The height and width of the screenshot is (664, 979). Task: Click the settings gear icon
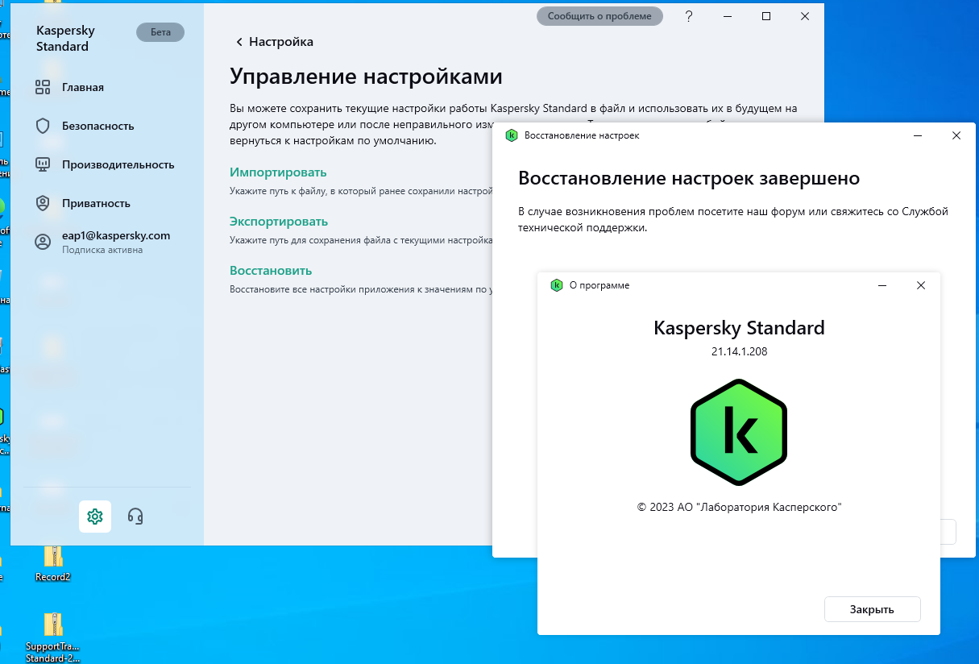pos(95,517)
